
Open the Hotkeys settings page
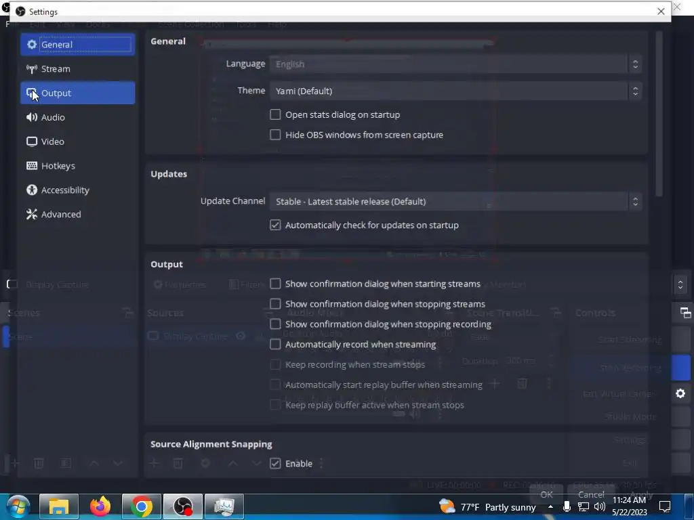(x=77, y=166)
